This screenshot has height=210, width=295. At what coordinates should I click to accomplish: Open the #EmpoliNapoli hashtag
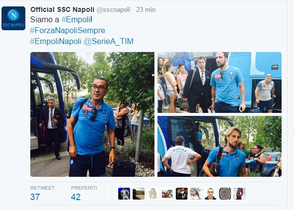tap(56, 41)
